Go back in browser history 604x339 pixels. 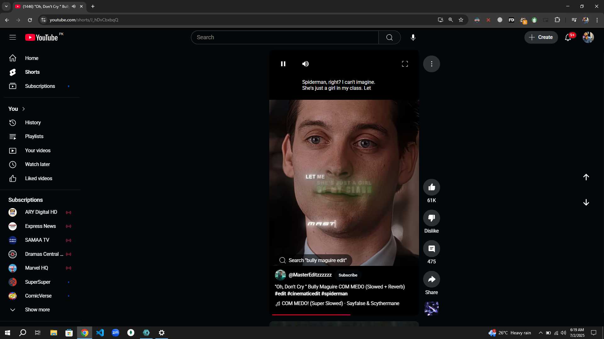click(7, 20)
